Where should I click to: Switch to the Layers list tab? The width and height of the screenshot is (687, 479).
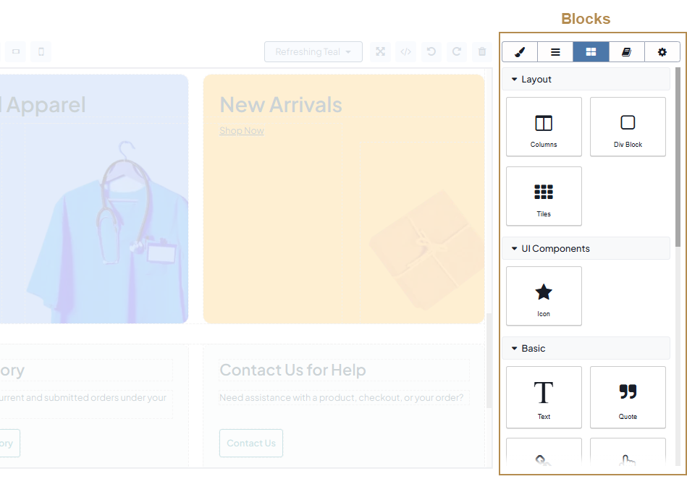click(x=555, y=52)
